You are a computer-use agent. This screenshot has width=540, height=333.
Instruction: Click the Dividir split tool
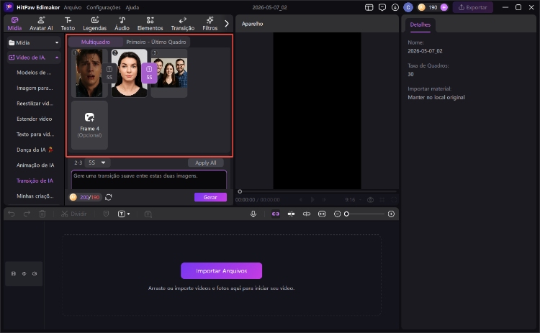[73, 214]
